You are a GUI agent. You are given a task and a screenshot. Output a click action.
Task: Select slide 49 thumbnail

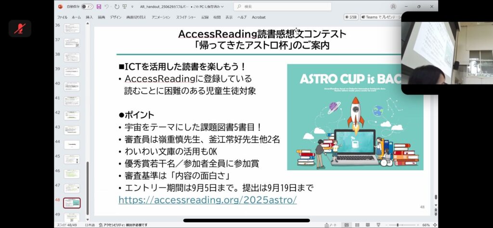[x=72, y=217]
